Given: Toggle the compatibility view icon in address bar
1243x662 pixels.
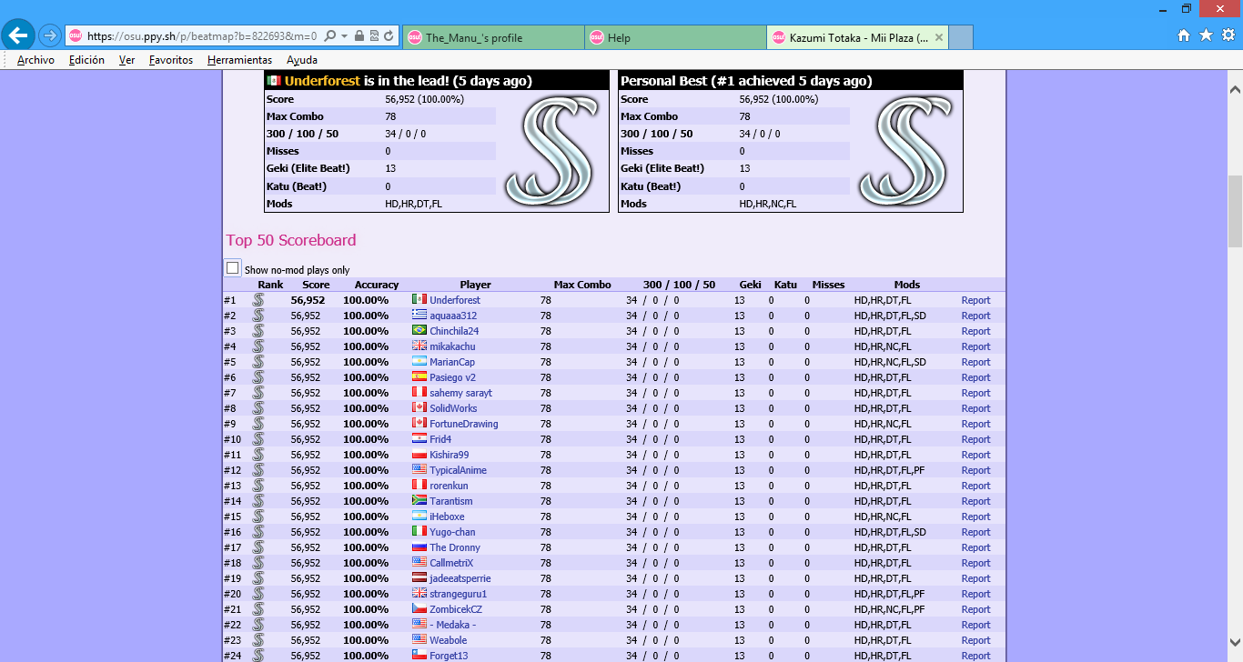Looking at the screenshot, I should click(x=374, y=36).
